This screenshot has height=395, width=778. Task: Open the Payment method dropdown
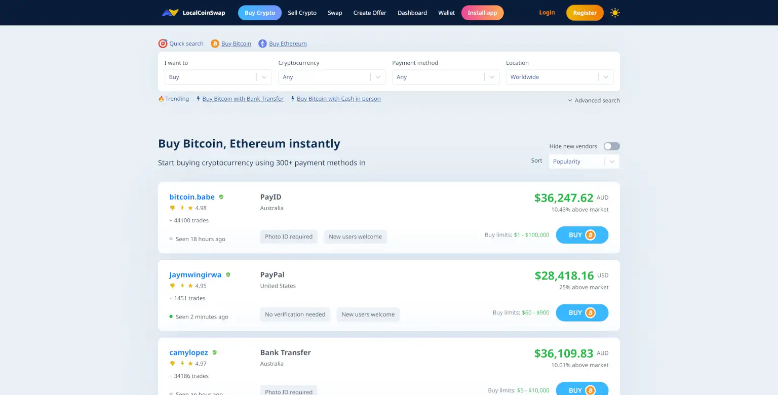pos(446,77)
